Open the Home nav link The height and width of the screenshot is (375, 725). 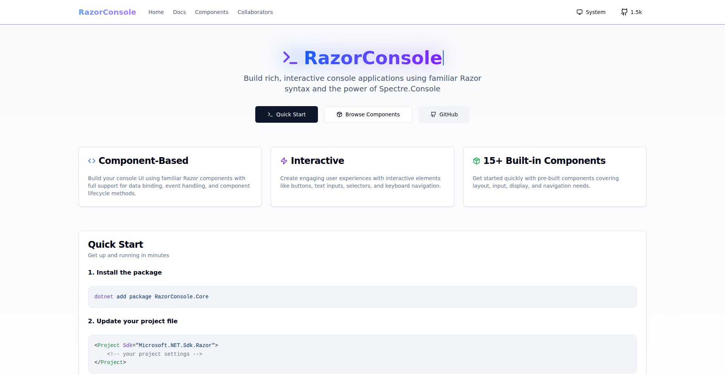(x=156, y=12)
